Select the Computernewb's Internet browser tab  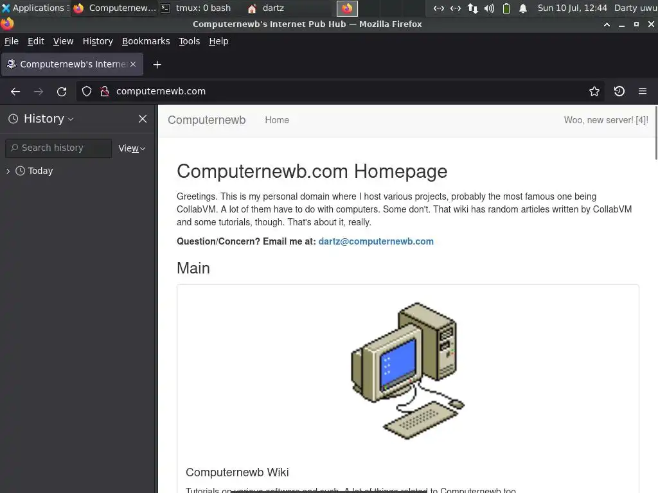point(72,64)
